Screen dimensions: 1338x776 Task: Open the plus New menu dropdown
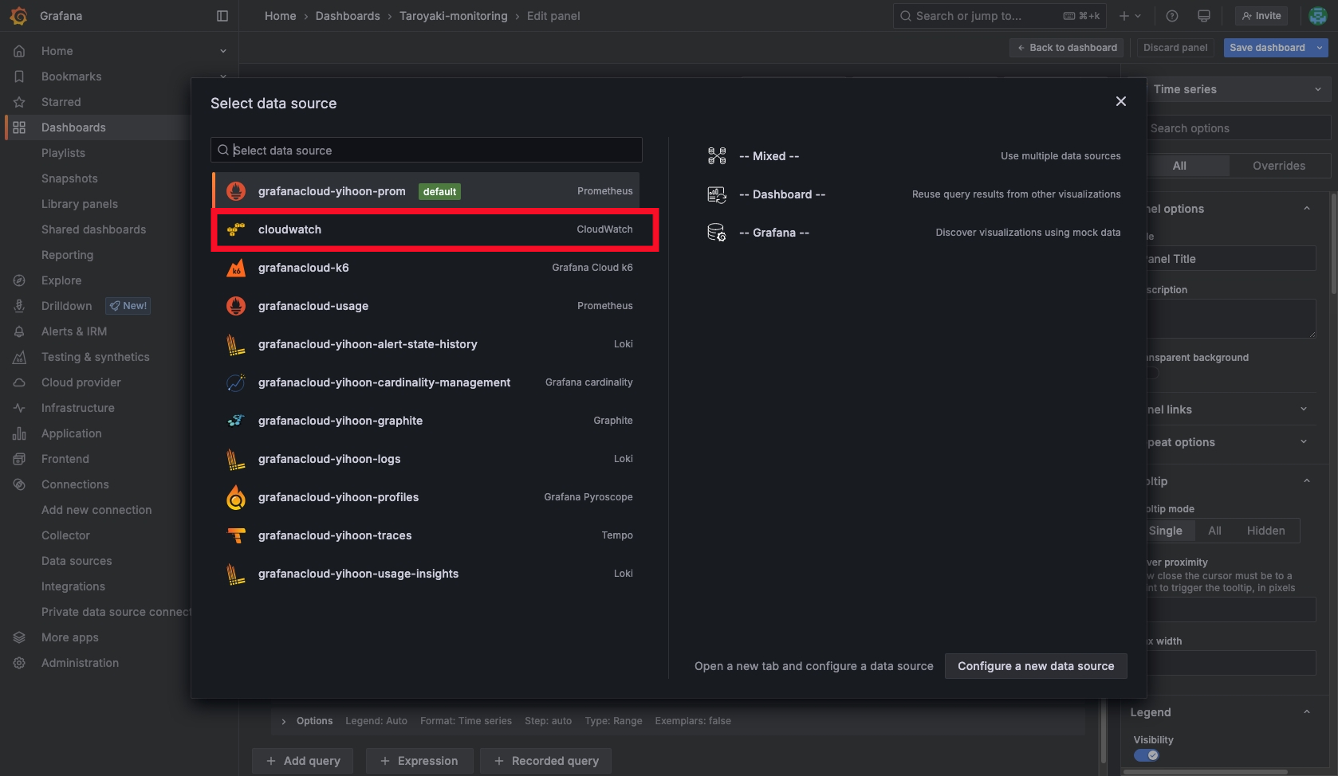coord(1130,16)
